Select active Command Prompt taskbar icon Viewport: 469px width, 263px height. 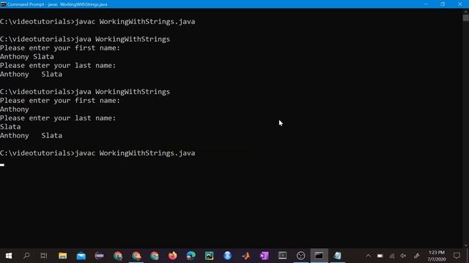point(319,256)
